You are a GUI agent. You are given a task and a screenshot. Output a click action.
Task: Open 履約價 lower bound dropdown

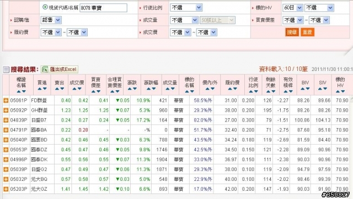[x=51, y=32]
